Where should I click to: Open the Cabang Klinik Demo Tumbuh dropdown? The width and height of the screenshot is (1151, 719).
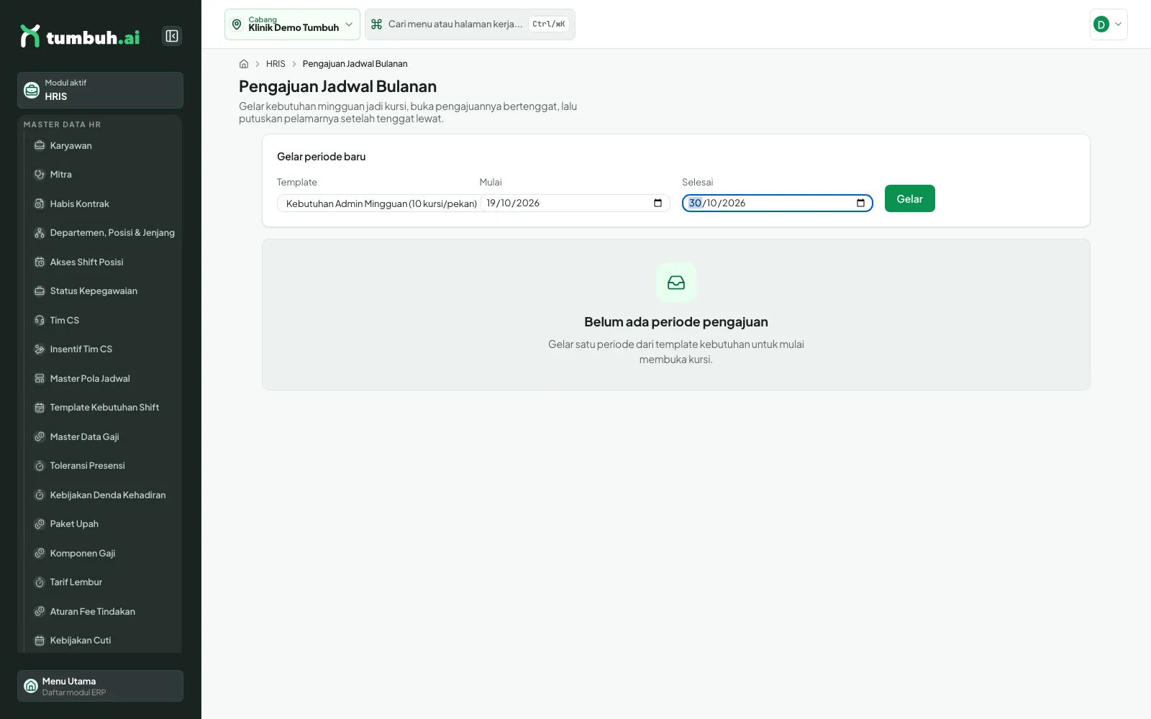point(292,24)
